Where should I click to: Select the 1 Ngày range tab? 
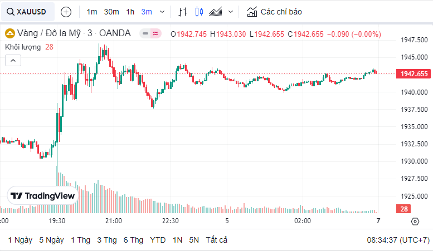20,240
